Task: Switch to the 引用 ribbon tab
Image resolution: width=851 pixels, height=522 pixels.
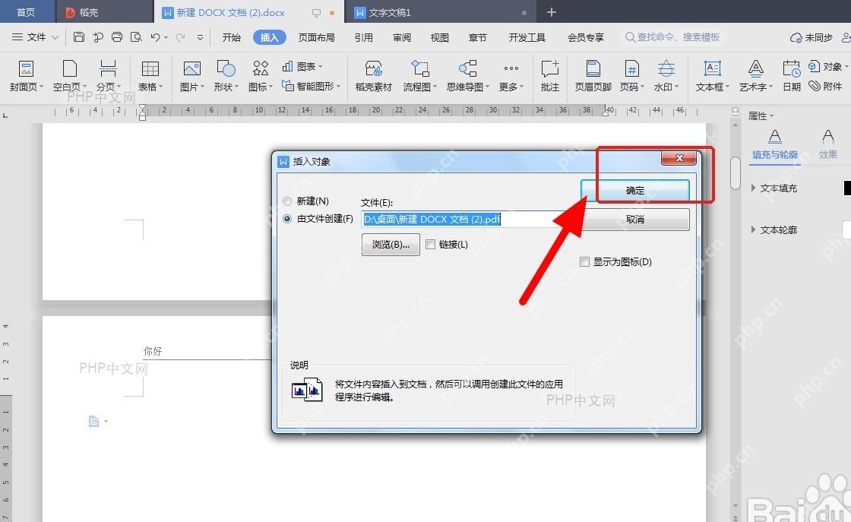Action: point(364,37)
